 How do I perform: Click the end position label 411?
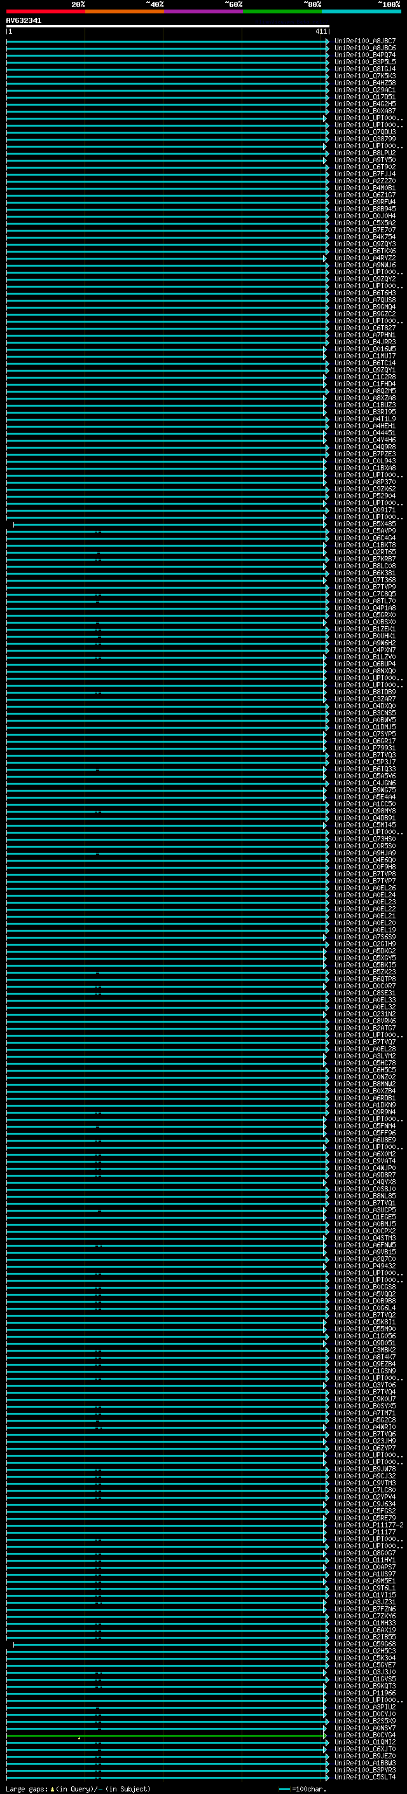[x=321, y=31]
